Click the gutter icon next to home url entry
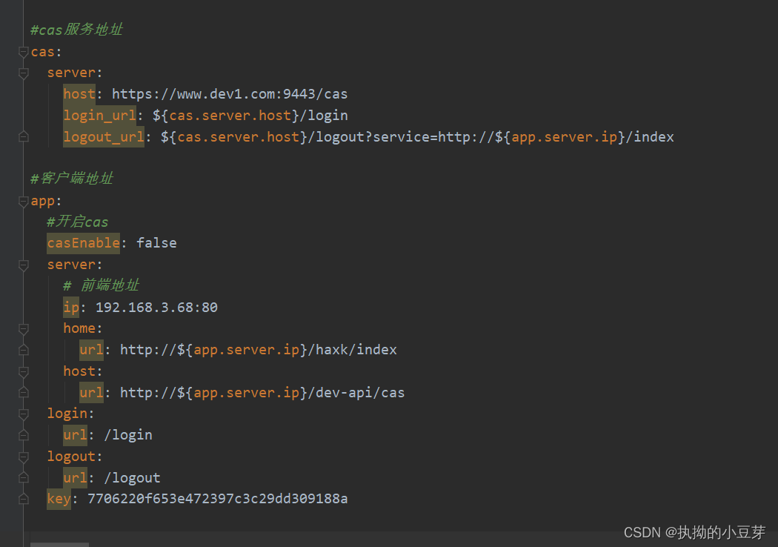This screenshot has height=547, width=778. 23,349
